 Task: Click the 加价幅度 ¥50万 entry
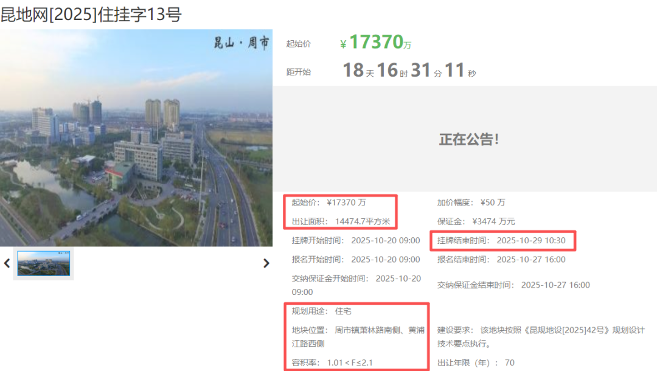pos(471,203)
